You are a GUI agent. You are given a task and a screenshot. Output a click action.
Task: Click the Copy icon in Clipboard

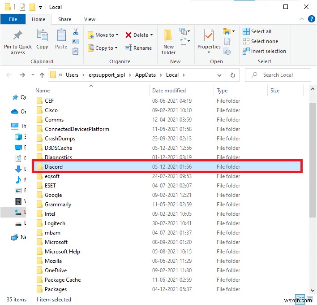click(x=42, y=35)
